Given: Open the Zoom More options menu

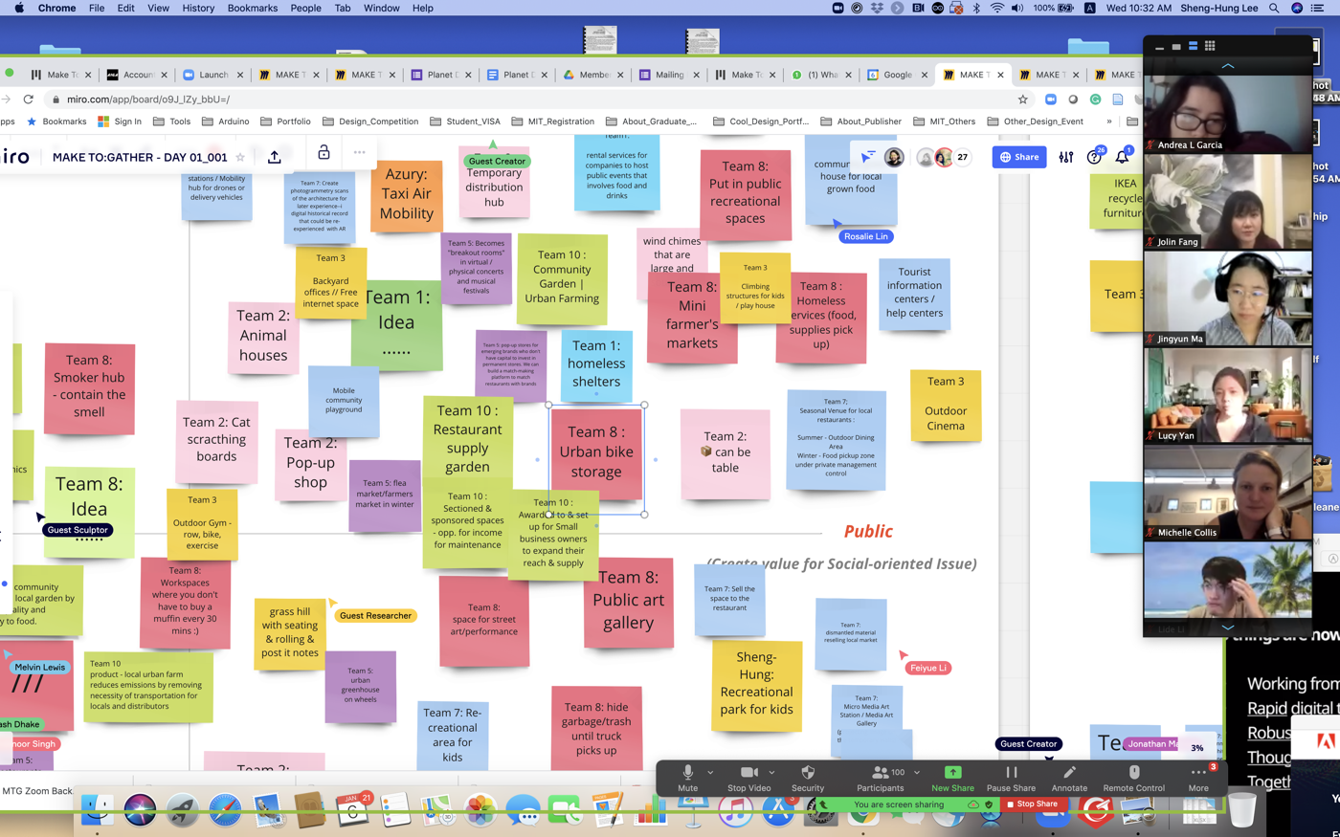Looking at the screenshot, I should 1198,778.
